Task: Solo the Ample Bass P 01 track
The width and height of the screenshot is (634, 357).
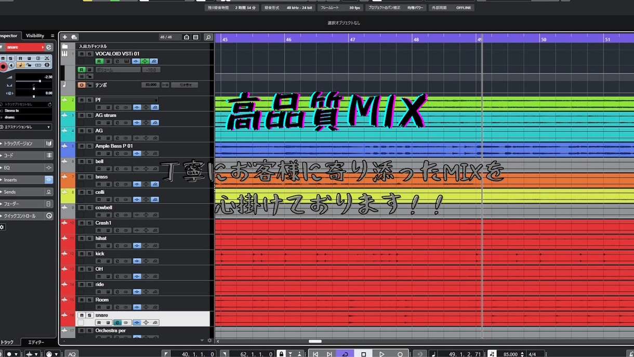Action: point(89,146)
